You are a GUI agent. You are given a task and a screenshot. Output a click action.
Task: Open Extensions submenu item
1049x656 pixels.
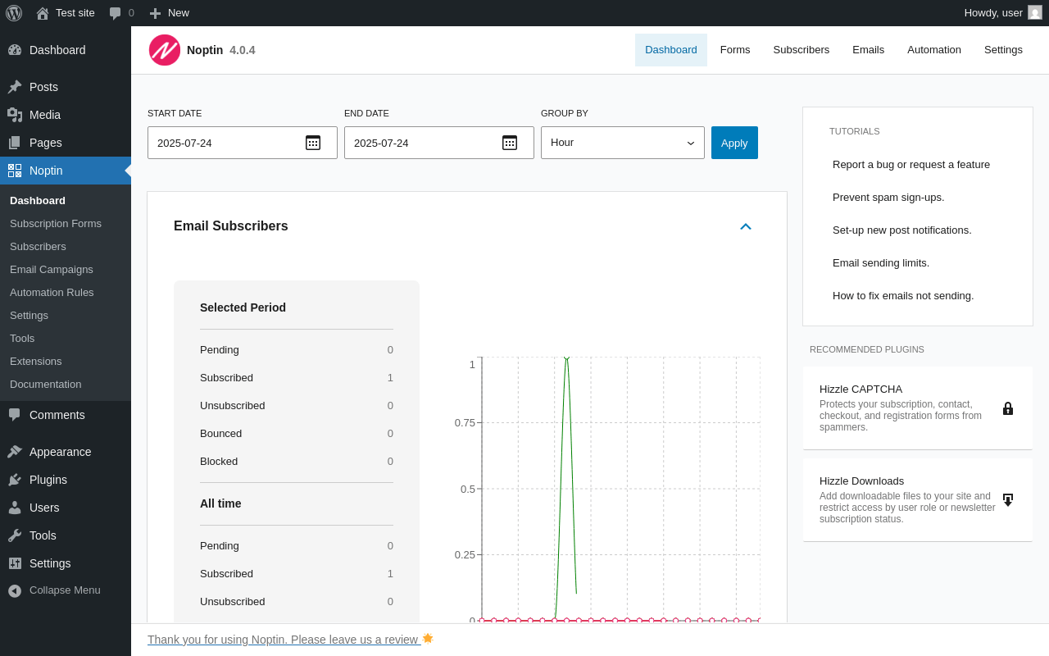(x=66, y=362)
